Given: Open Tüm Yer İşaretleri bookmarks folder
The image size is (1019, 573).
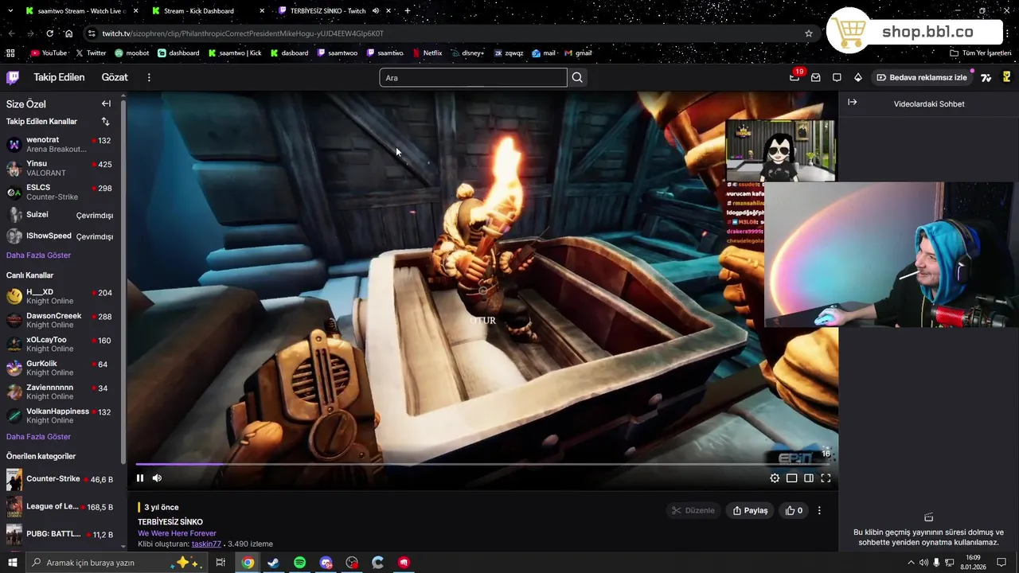Looking at the screenshot, I should tap(980, 53).
